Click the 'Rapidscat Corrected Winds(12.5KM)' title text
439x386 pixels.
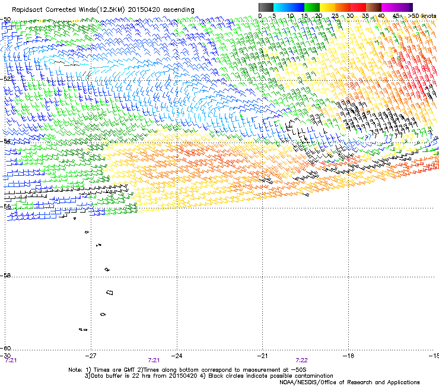68,10
